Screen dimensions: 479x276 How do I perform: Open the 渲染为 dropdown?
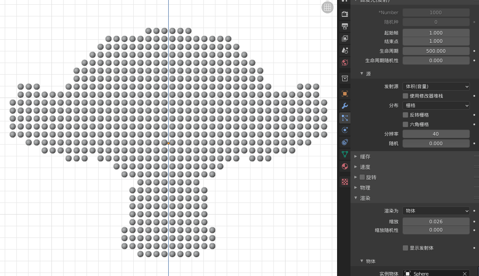pyautogui.click(x=436, y=211)
